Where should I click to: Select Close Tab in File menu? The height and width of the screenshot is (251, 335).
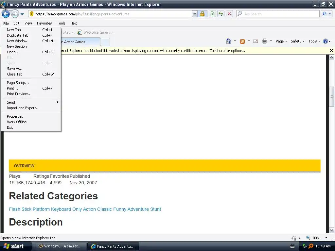(31, 74)
